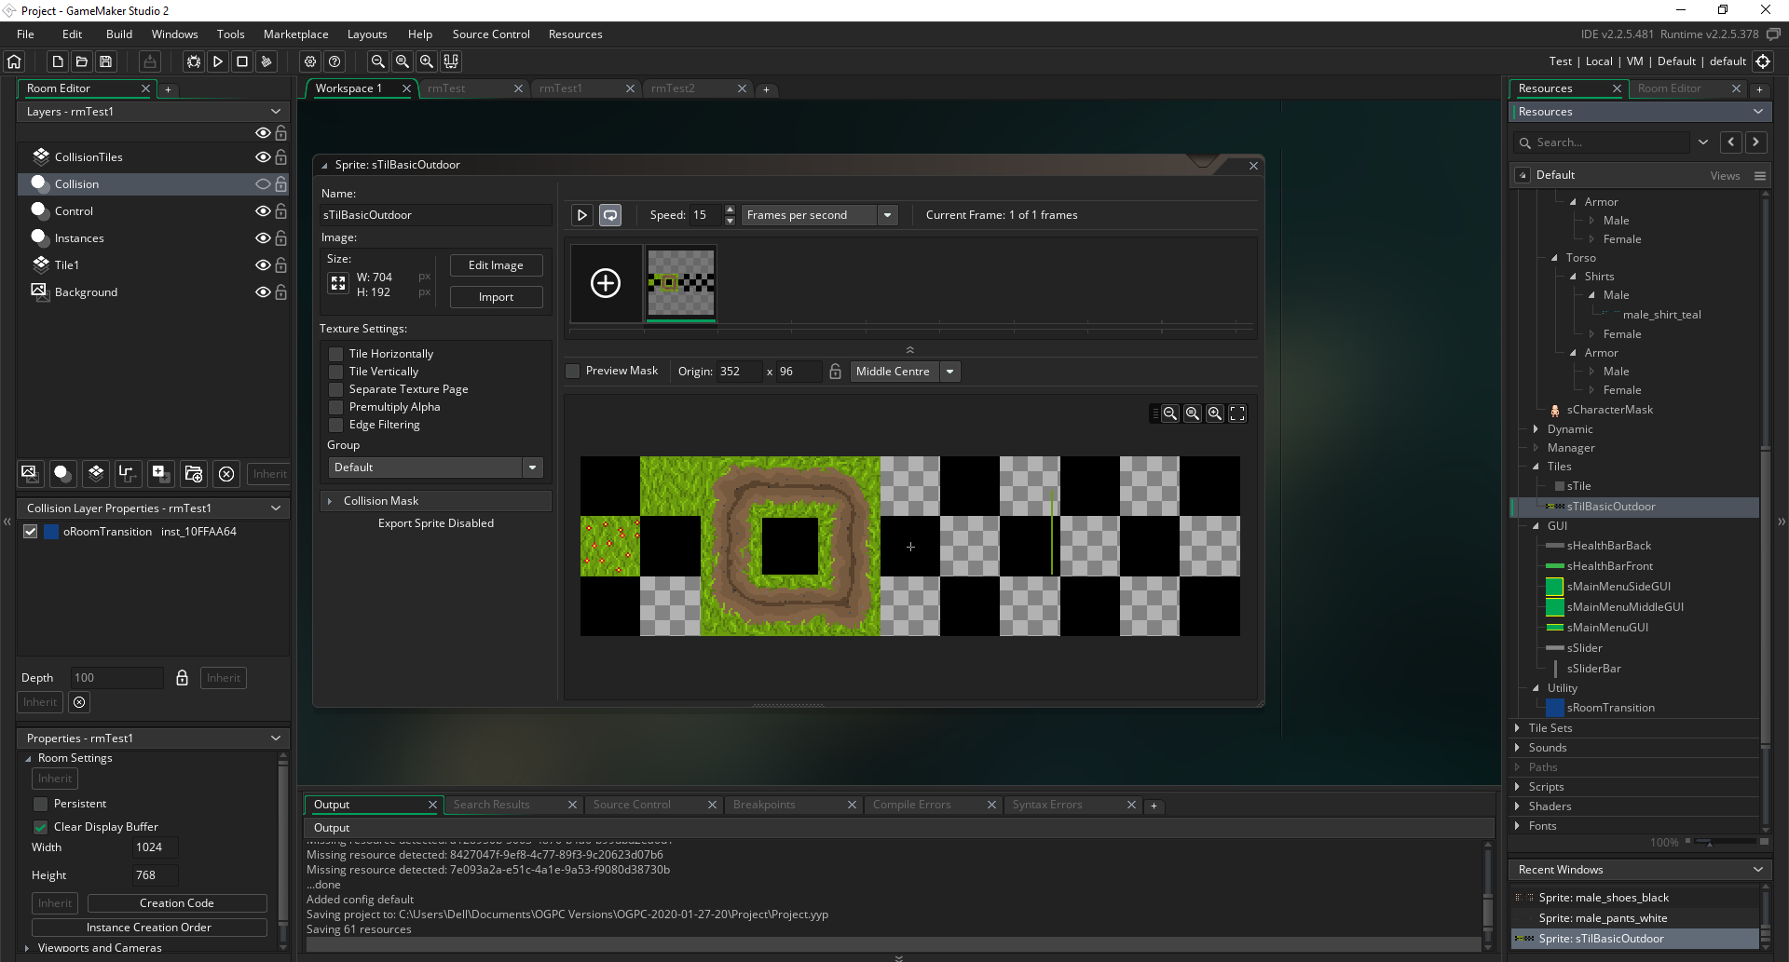
Task: Clean the project build cache
Action: point(266,61)
